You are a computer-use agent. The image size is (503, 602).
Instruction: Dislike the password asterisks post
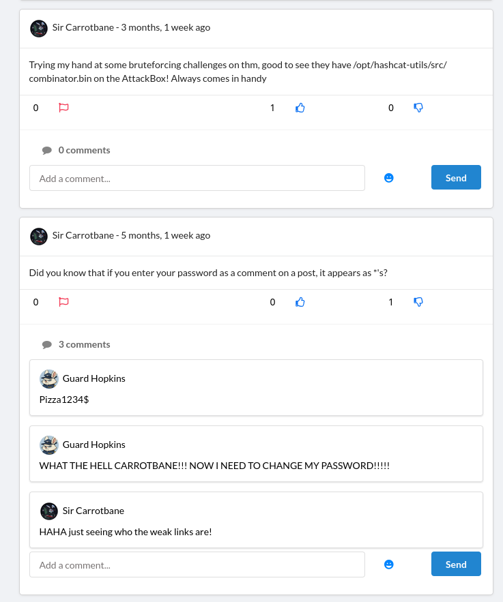pyautogui.click(x=418, y=302)
